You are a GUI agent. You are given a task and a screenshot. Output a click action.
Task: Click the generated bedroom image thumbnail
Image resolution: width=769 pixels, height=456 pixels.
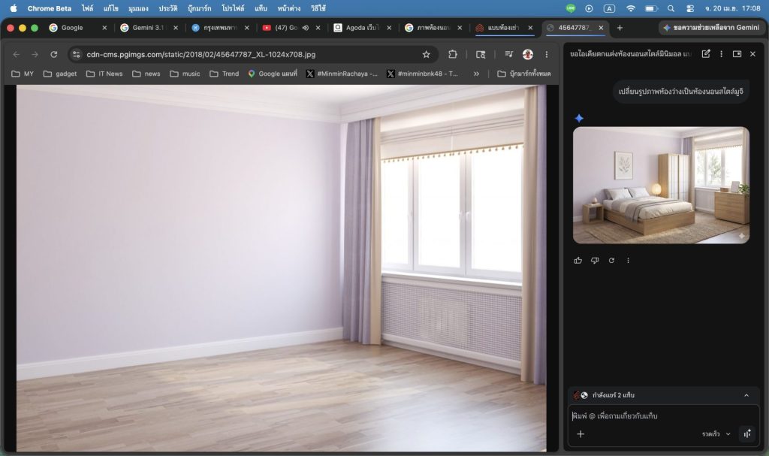661,185
